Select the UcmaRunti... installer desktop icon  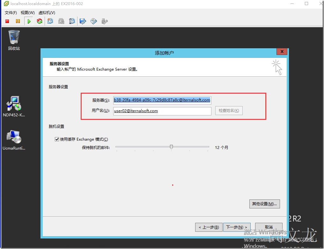(x=14, y=140)
